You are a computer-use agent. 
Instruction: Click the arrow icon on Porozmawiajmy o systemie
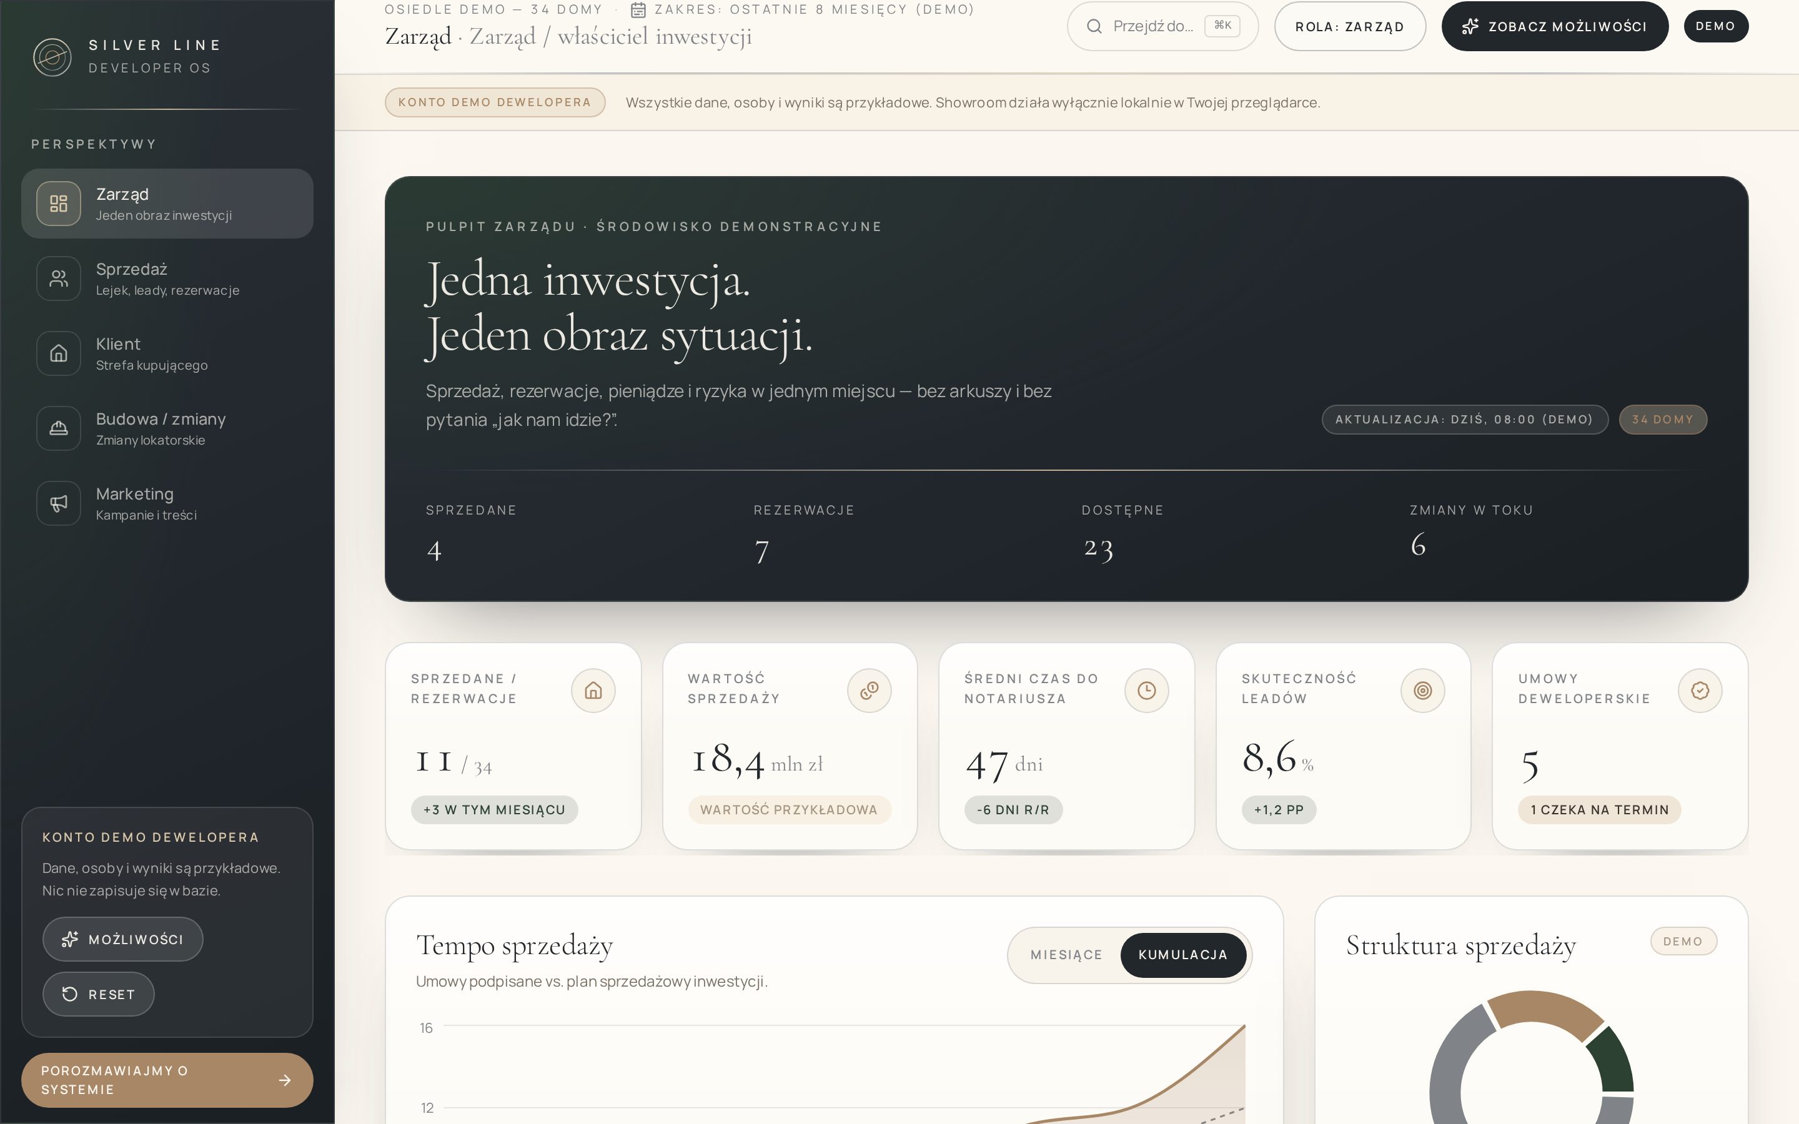285,1080
